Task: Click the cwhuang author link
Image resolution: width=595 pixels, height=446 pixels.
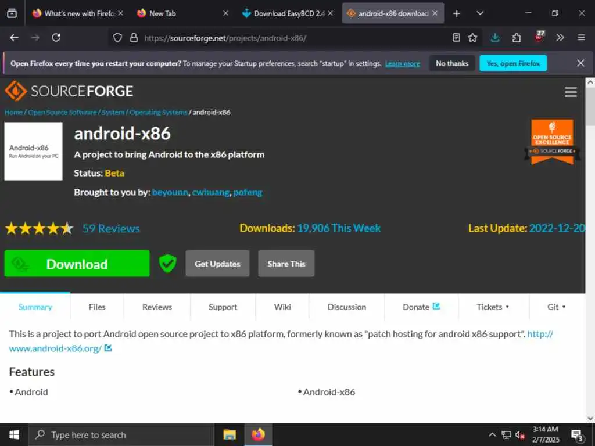Action: point(210,192)
